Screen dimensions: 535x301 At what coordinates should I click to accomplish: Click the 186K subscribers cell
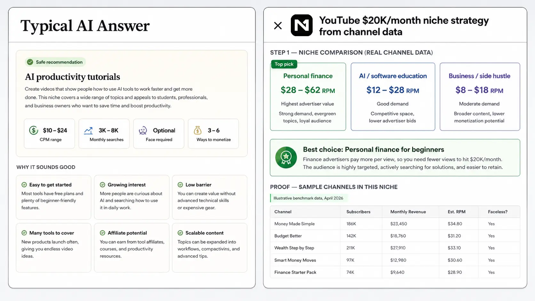351,224
